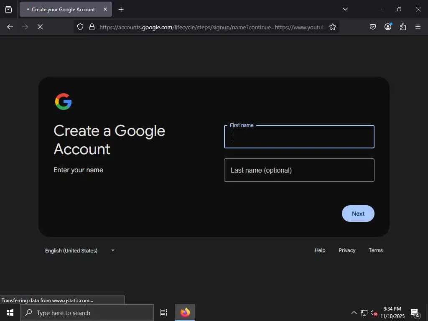Open a new tab with plus button
Screen dimensions: 428x321
[121, 10]
